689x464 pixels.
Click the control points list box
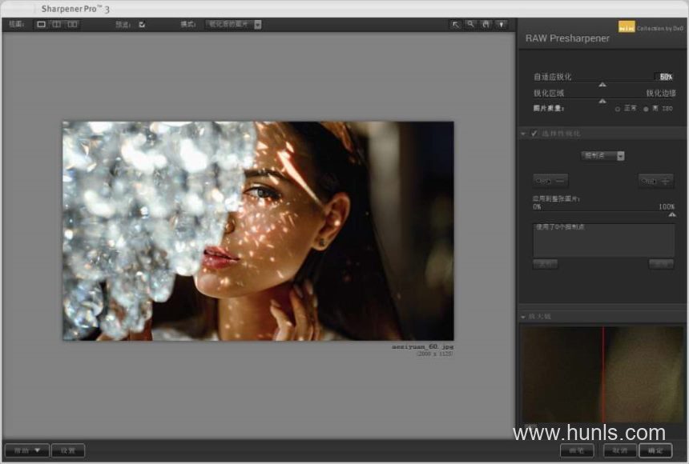(604, 240)
